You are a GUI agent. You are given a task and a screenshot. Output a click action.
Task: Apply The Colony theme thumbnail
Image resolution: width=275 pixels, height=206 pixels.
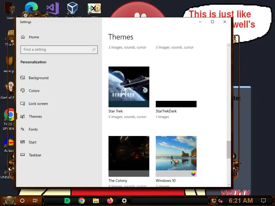pos(129,156)
